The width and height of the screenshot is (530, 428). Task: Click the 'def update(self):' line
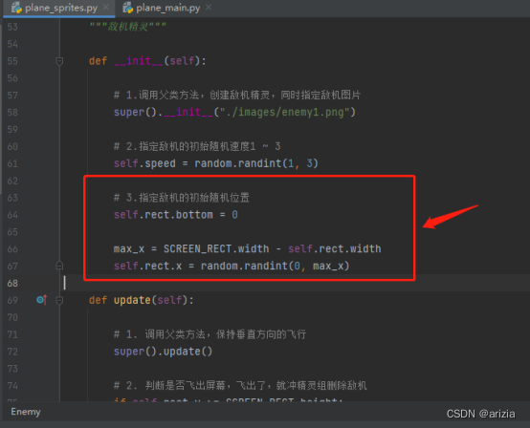pos(142,300)
